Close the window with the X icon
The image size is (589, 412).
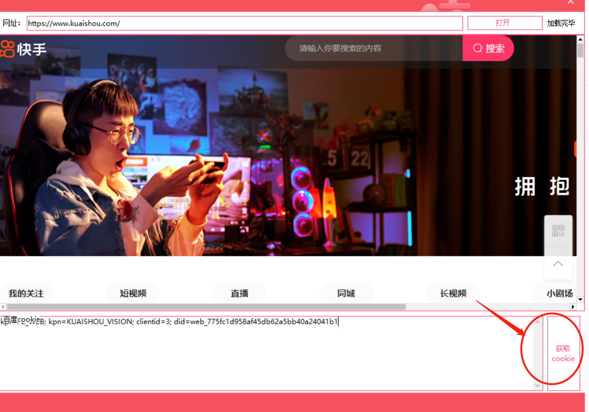[571, 2]
